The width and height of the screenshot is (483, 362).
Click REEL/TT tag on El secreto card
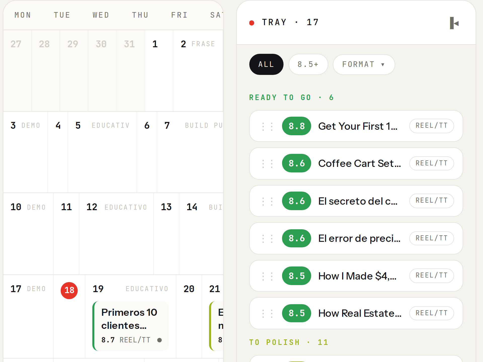point(431,201)
